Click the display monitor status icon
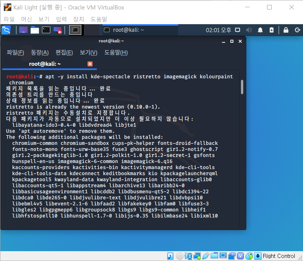Image resolution: width=303 pixels, height=261 pixels. (x=223, y=256)
